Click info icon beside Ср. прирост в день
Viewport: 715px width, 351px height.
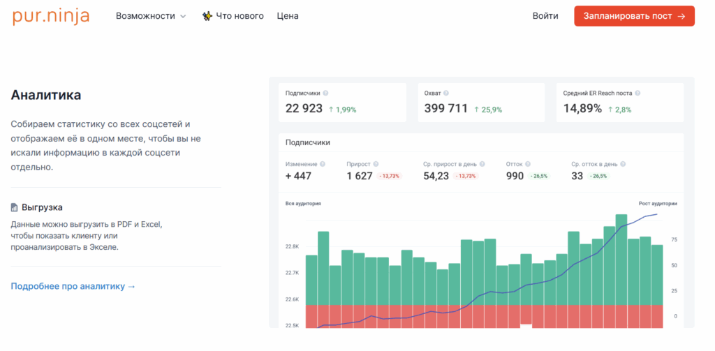click(483, 164)
